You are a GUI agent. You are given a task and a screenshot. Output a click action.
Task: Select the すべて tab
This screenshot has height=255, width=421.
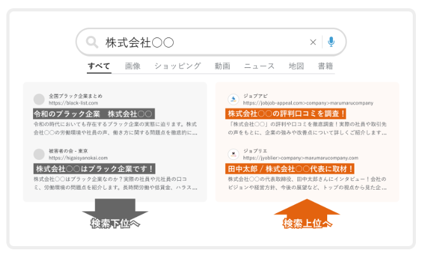click(99, 66)
